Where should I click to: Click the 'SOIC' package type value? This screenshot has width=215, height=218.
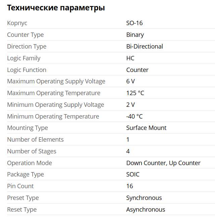pyautogui.click(x=133, y=174)
